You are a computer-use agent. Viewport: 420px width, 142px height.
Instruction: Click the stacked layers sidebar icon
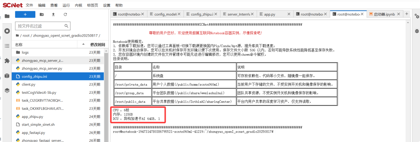[7, 90]
